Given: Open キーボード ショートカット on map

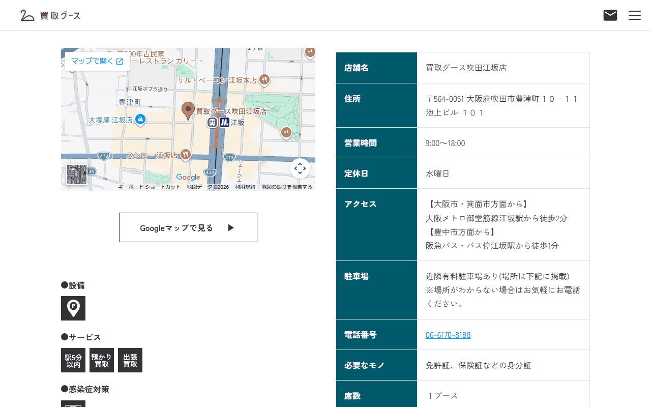Looking at the screenshot, I should (x=150, y=187).
